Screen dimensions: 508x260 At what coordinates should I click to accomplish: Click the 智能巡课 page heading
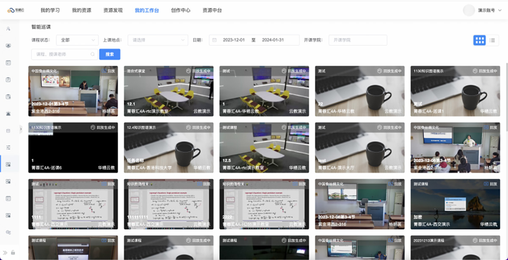(x=41, y=27)
